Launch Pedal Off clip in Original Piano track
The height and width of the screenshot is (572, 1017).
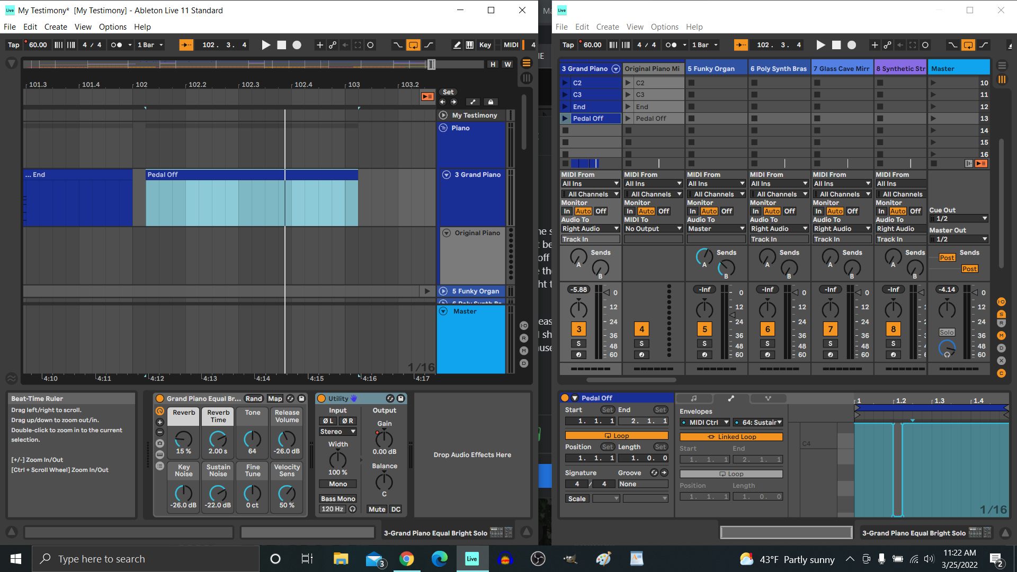[628, 119]
